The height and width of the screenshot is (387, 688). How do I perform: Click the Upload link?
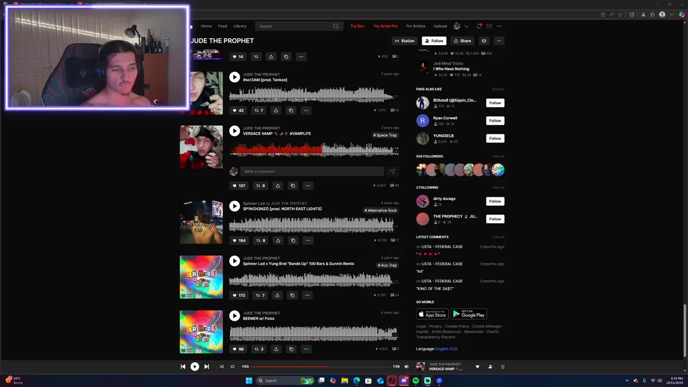coord(440,26)
